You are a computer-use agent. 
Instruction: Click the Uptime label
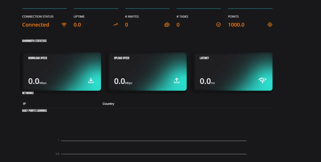79,17
